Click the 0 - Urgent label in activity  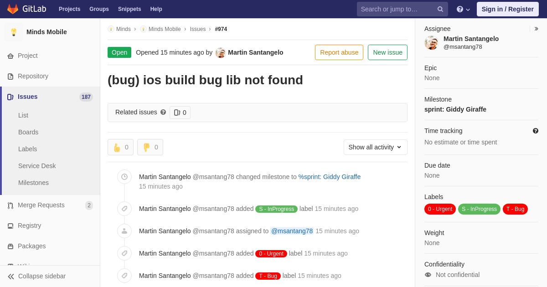(x=271, y=254)
